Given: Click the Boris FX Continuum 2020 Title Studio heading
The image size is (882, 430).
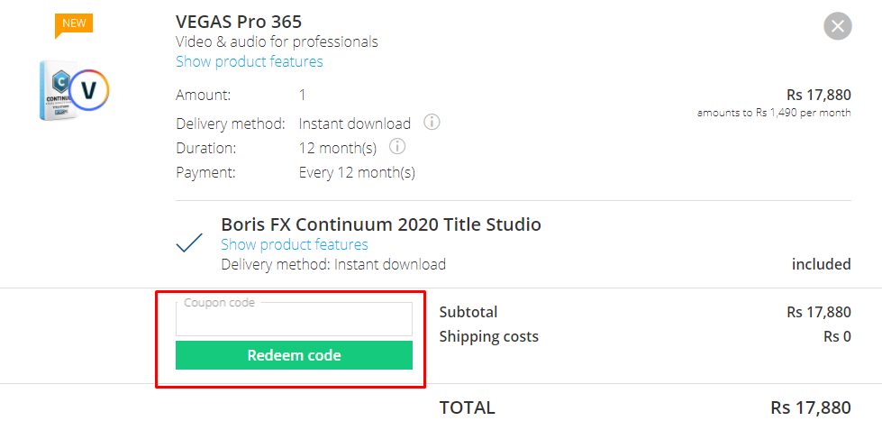Looking at the screenshot, I should click(x=381, y=224).
